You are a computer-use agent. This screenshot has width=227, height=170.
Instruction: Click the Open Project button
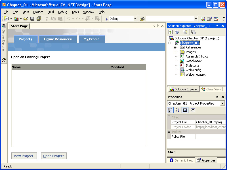(54, 156)
